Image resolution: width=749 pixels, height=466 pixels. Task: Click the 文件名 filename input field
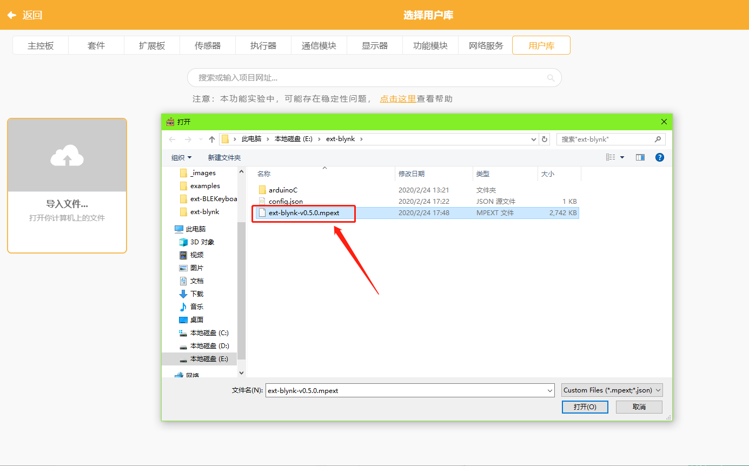pos(406,390)
